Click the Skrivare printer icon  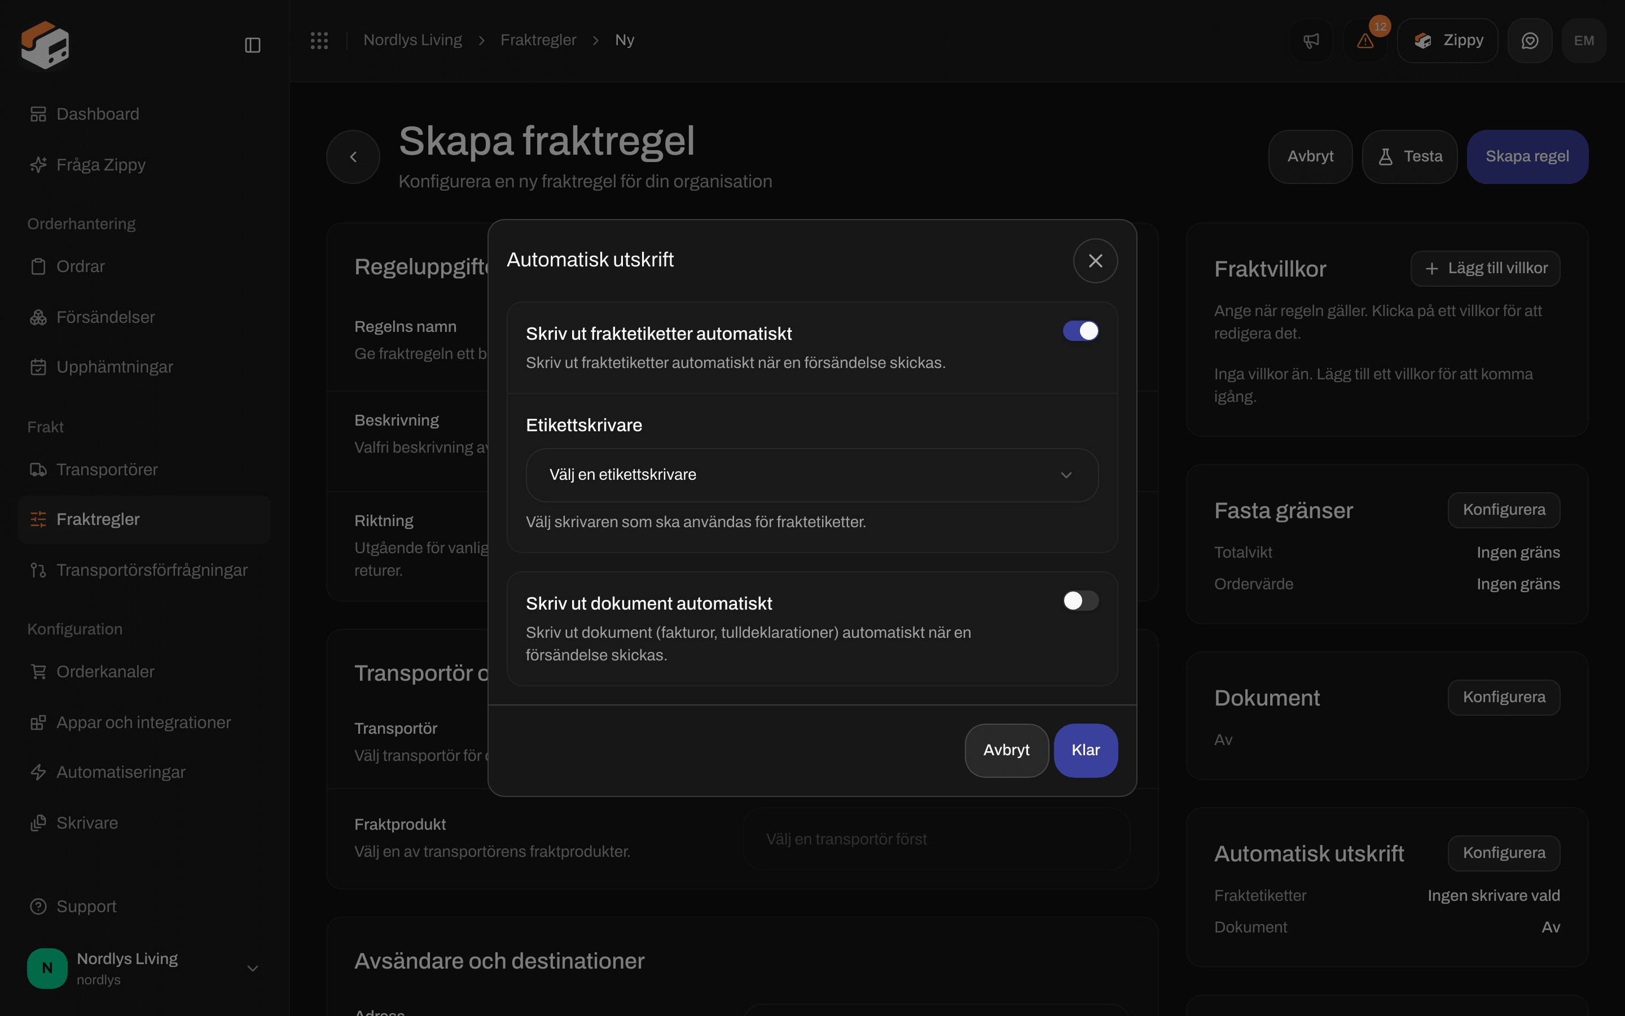coord(38,823)
